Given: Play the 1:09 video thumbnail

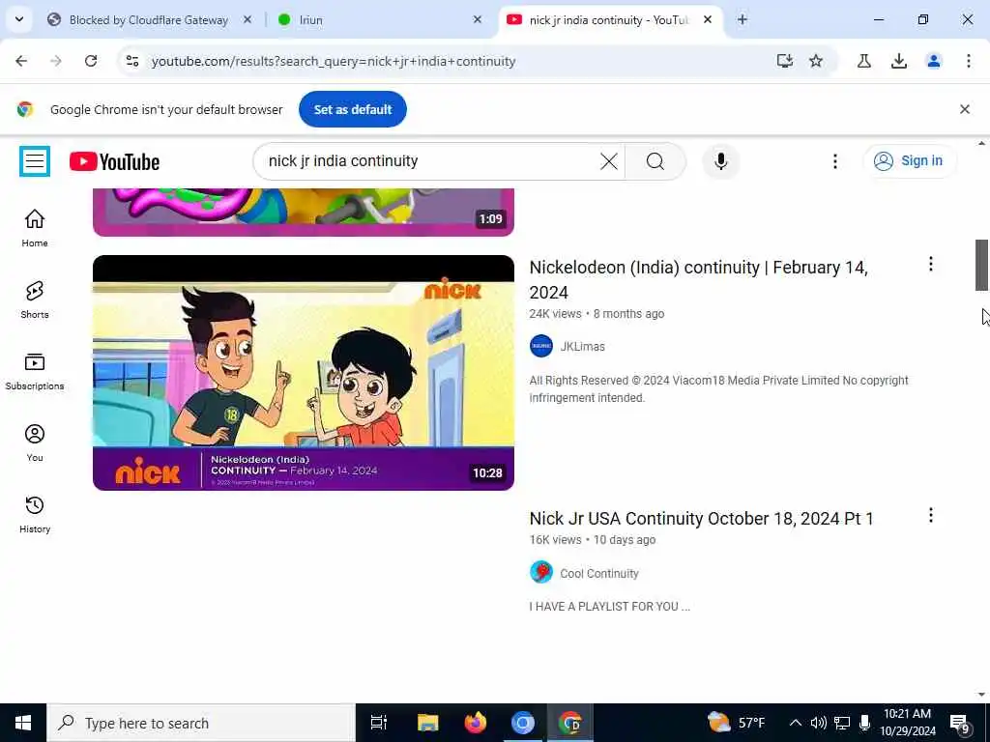Looking at the screenshot, I should [303, 212].
